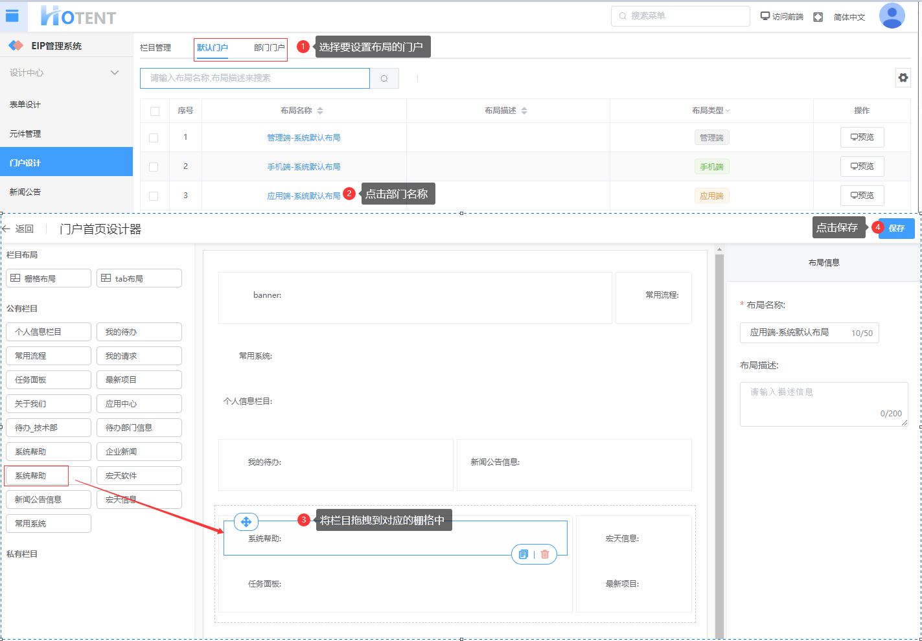
Task: Open table settings gear icon
Action: 903,78
